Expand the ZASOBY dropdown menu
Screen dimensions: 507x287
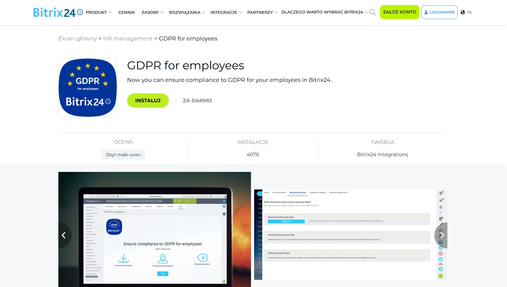(152, 12)
